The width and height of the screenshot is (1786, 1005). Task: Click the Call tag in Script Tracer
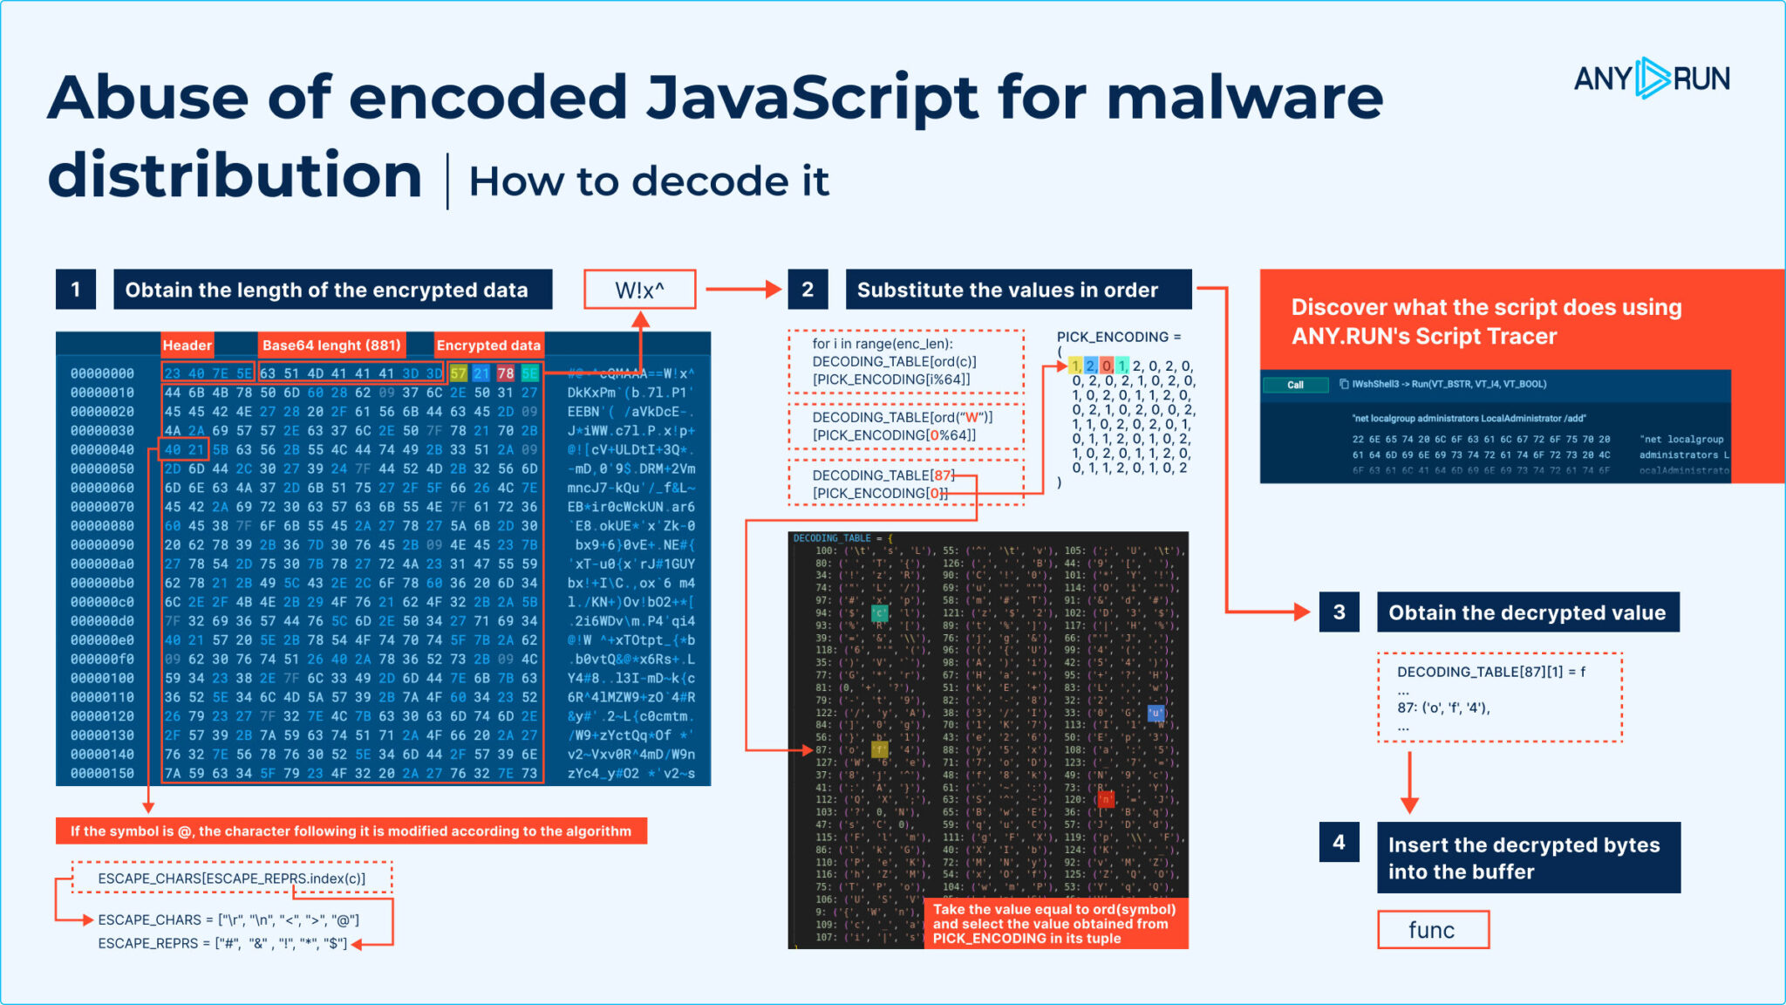[1295, 385]
